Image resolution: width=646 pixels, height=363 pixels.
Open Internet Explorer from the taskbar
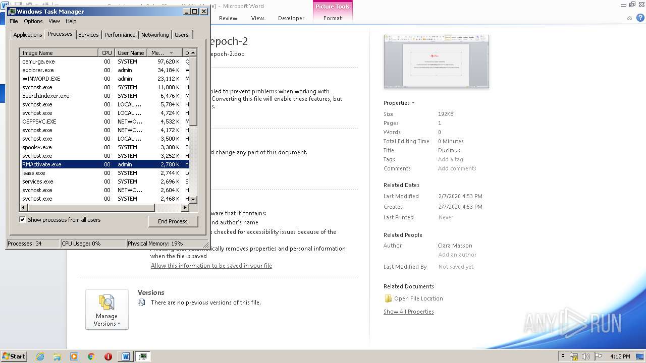(40, 356)
